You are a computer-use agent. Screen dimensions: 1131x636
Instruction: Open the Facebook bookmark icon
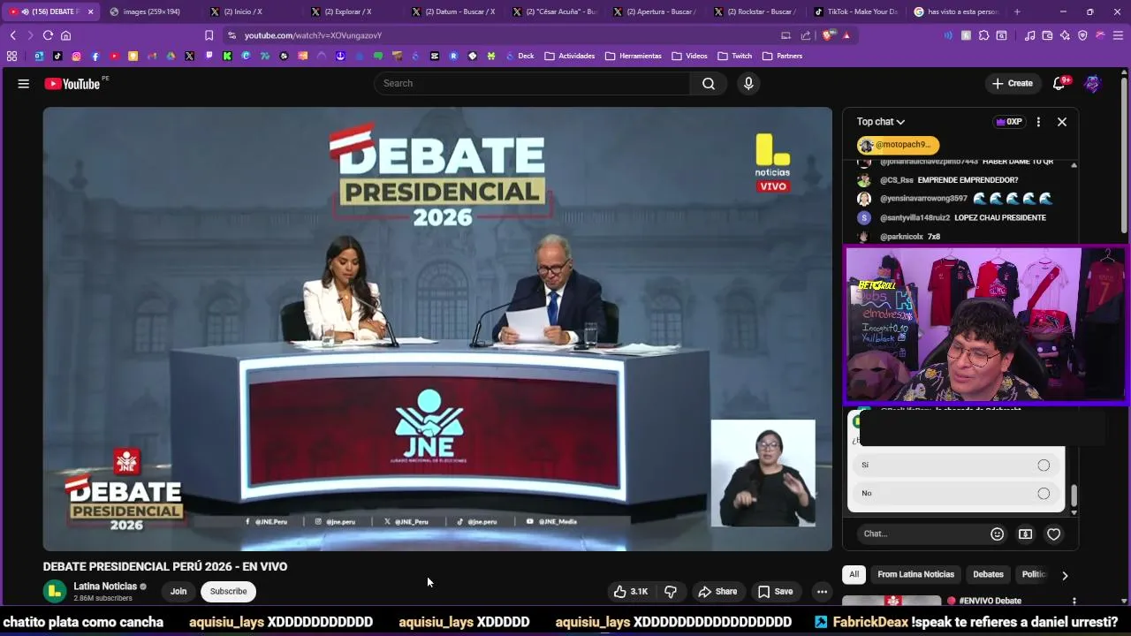coord(95,56)
